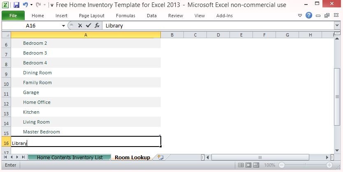Open the Review tab
The height and width of the screenshot is (172, 343).
[x=176, y=16]
